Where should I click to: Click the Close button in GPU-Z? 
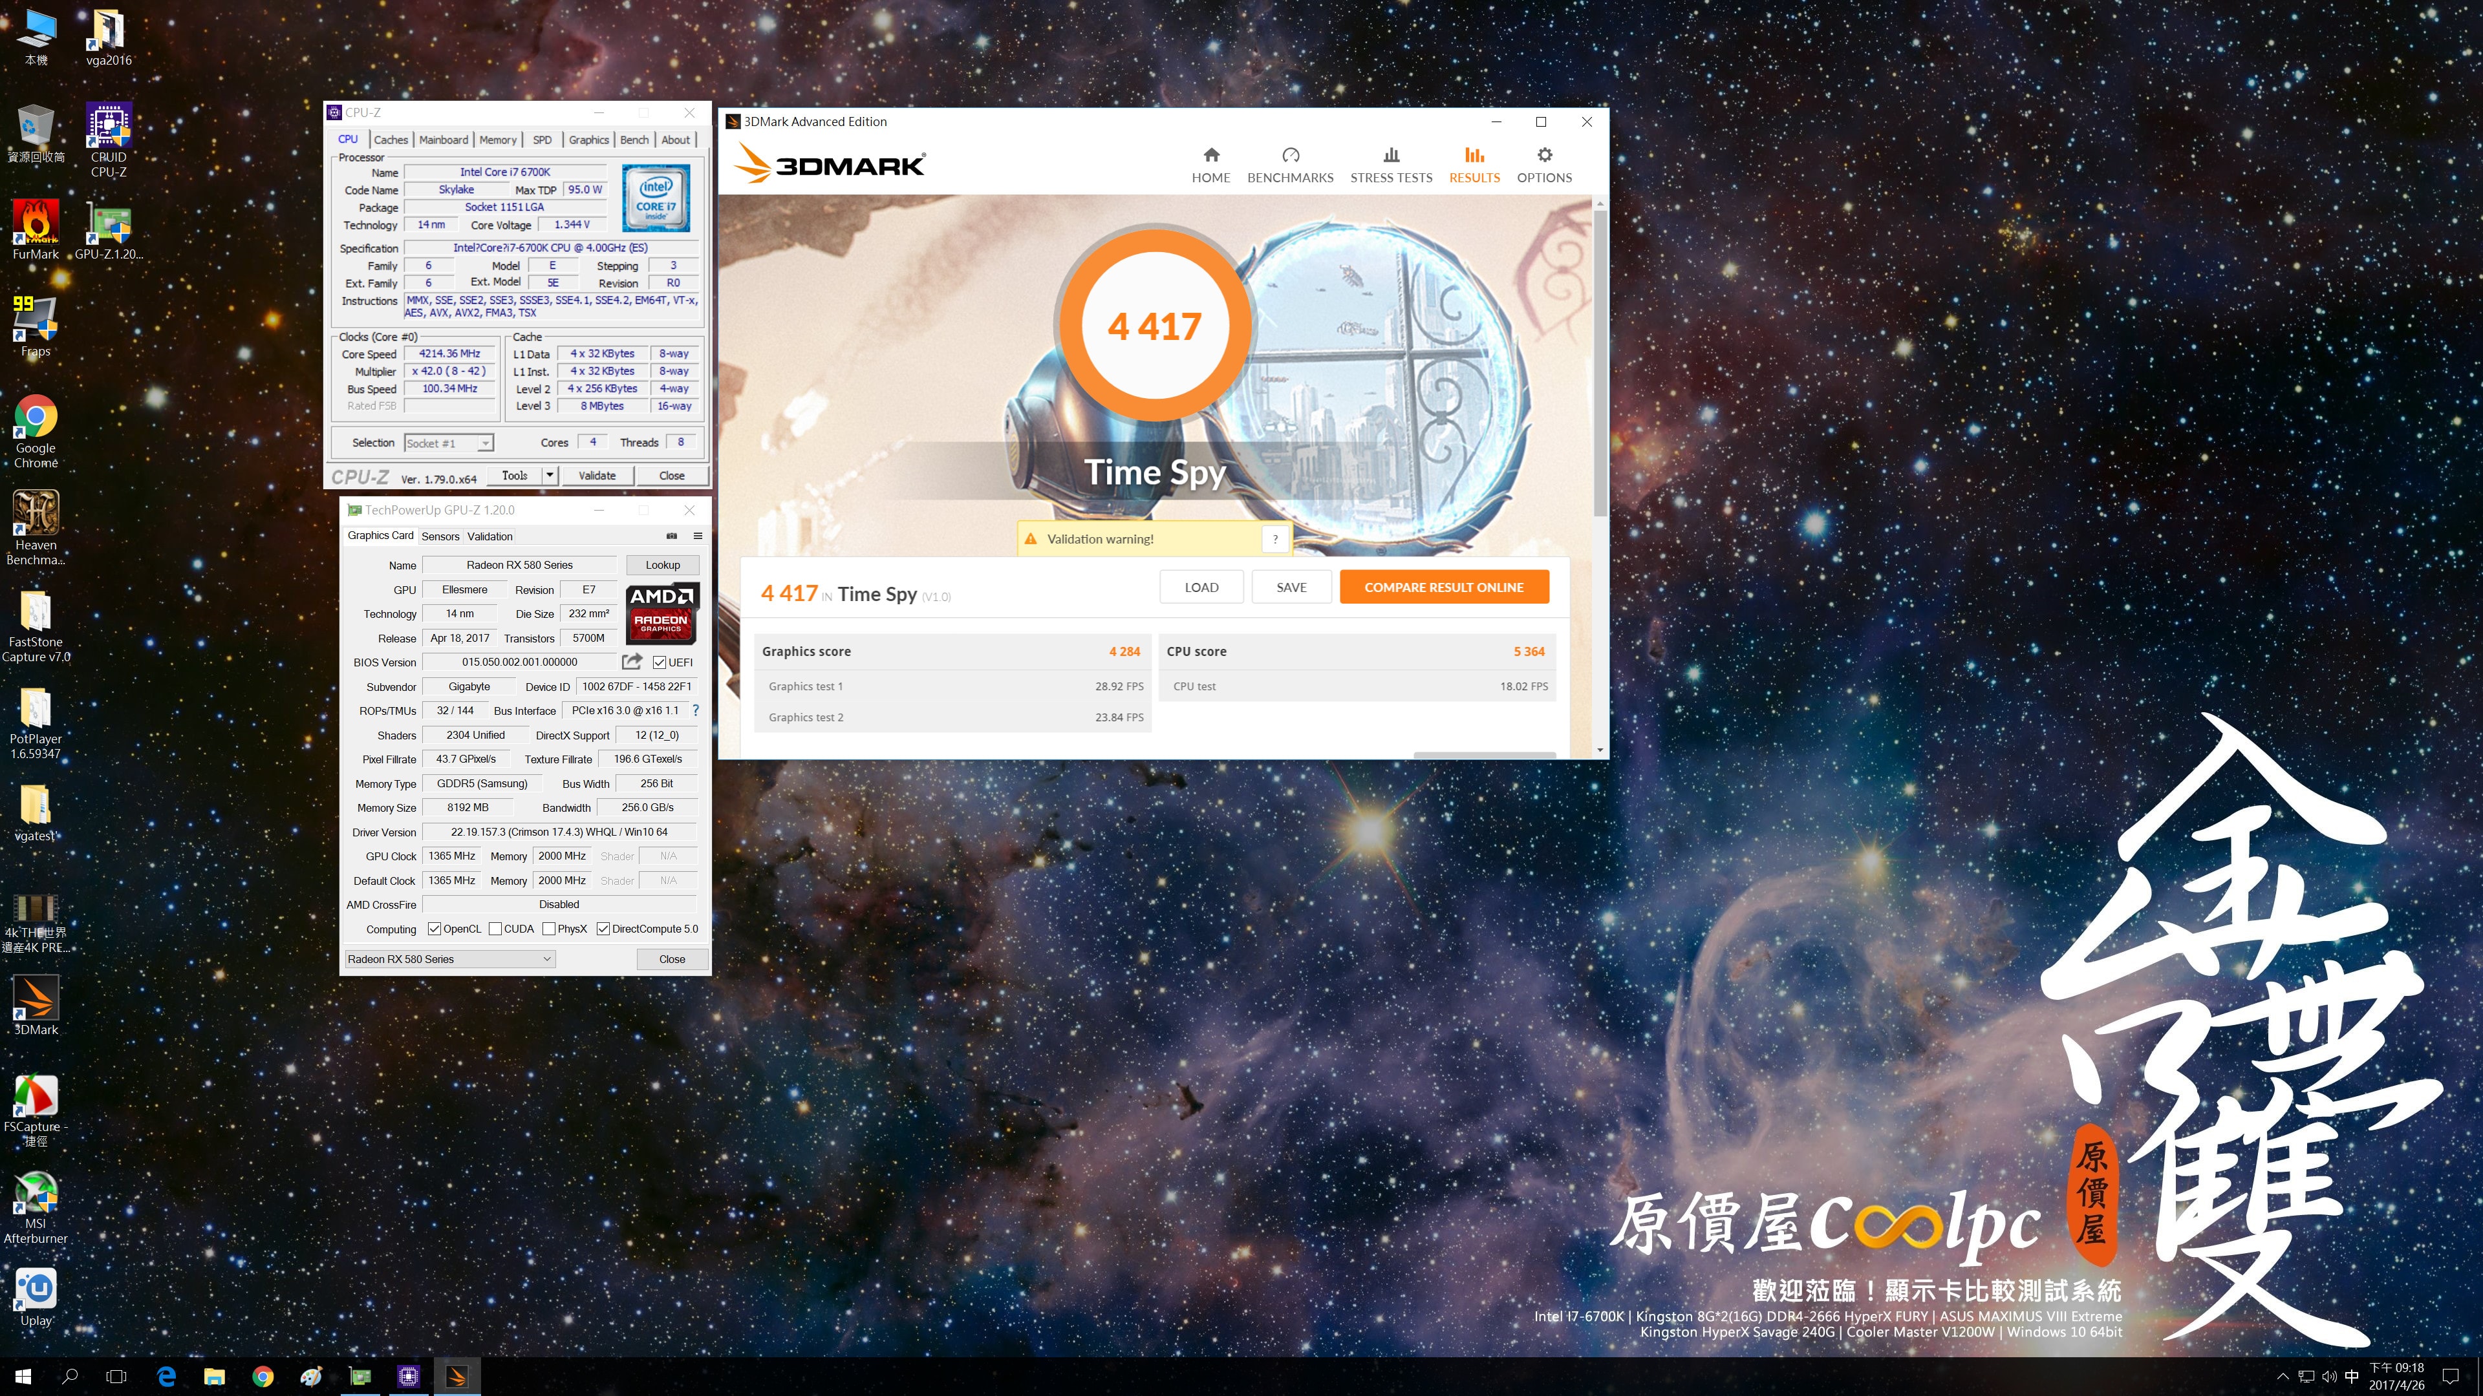coord(672,958)
